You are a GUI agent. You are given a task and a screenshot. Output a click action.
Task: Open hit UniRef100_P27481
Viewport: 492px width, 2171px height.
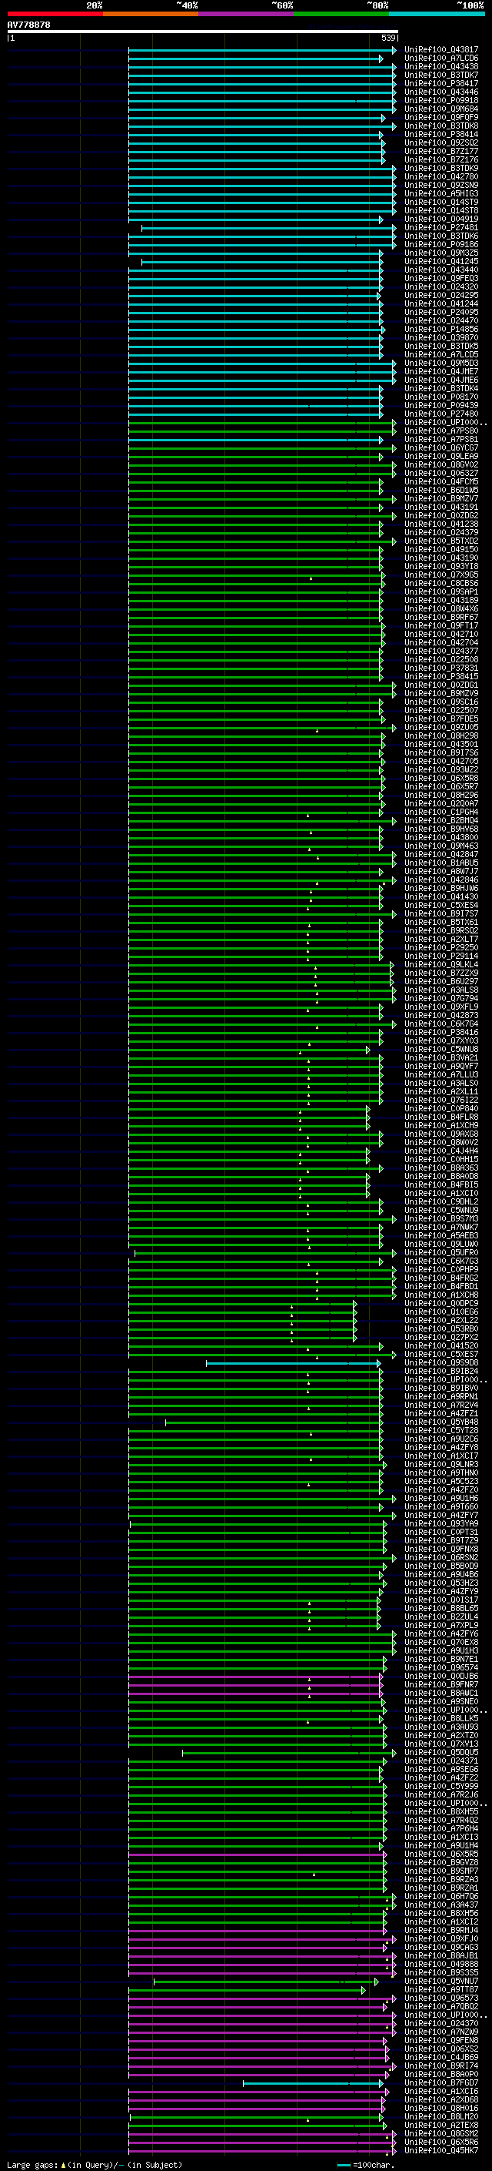coord(441,227)
